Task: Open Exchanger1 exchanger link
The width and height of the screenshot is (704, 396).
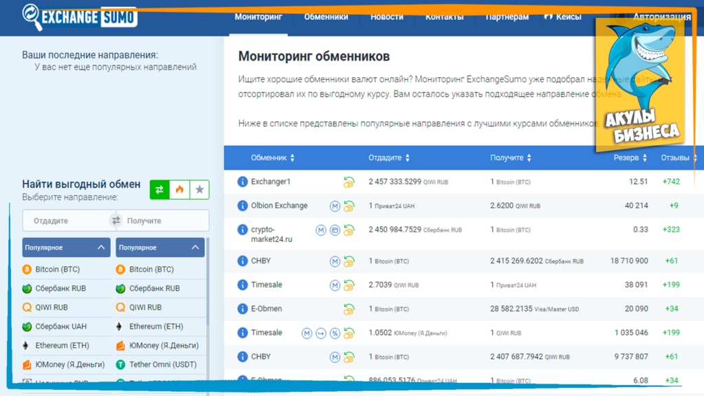Action: tap(271, 181)
